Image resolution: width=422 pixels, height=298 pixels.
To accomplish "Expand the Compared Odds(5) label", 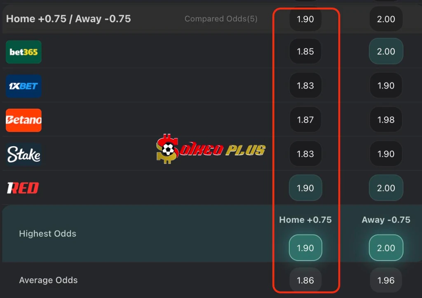I will click(221, 19).
